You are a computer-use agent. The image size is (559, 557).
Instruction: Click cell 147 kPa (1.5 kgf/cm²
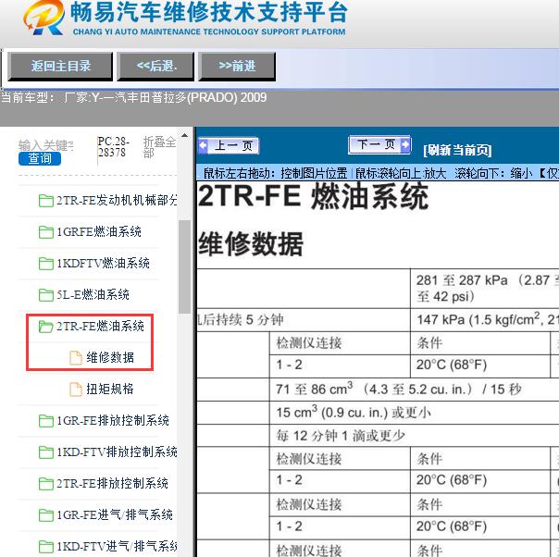pyautogui.click(x=484, y=319)
